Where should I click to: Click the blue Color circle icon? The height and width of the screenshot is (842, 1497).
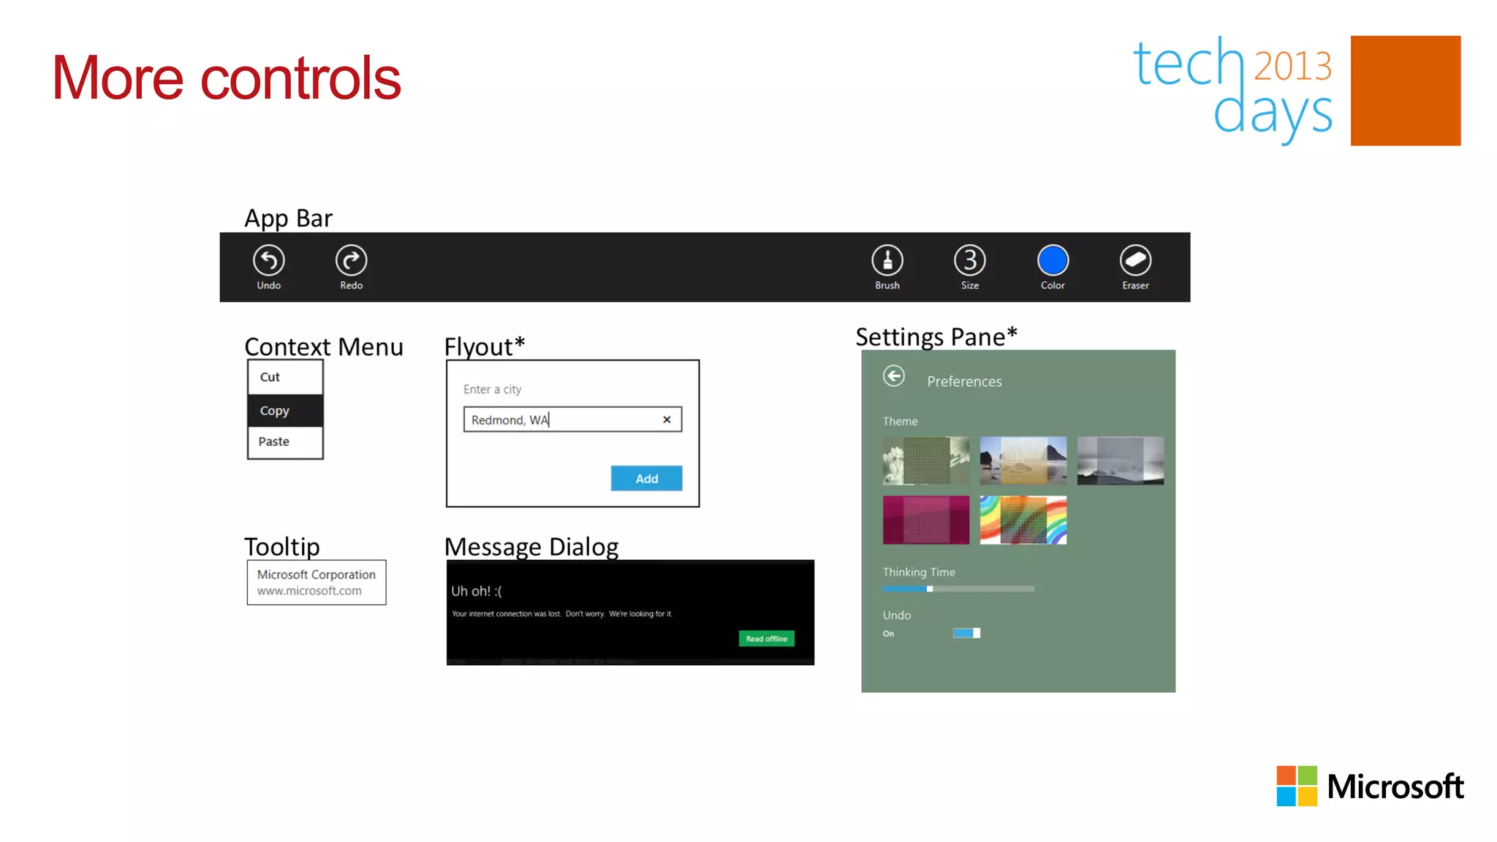(x=1053, y=260)
